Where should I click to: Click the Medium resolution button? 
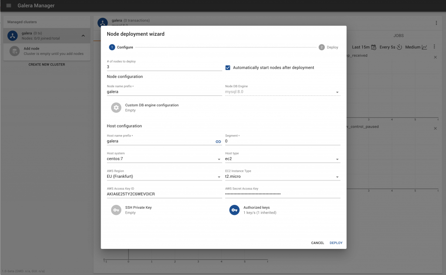[416, 47]
